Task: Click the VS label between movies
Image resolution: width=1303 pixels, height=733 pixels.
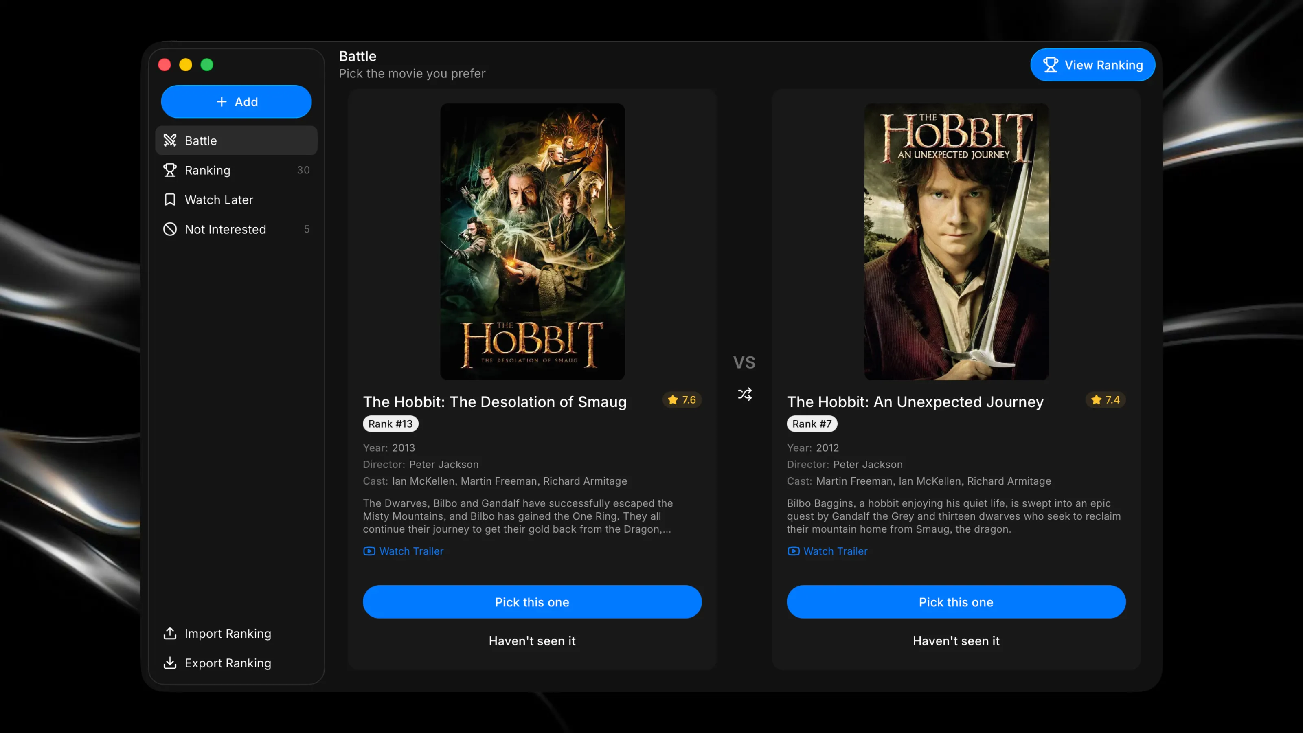Action: (x=744, y=362)
